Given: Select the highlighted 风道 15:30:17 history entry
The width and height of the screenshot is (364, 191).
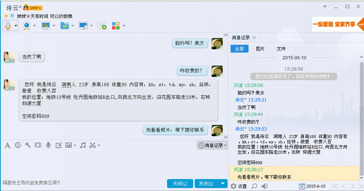Looking at the screenshot, I should [294, 173].
